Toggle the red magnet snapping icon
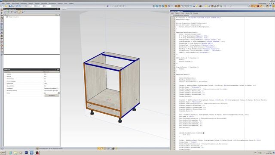 click(x=258, y=6)
